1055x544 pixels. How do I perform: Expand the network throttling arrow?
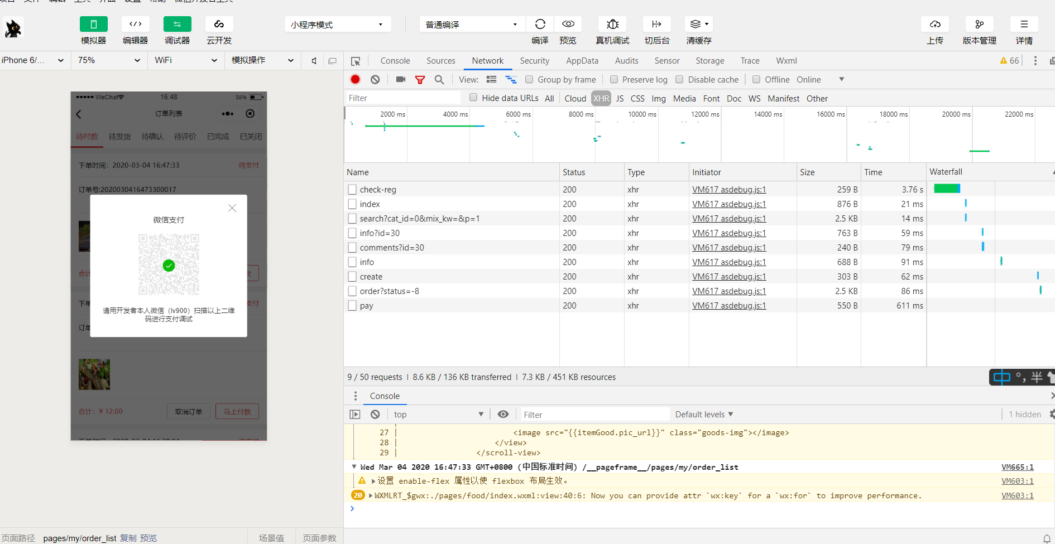[841, 79]
